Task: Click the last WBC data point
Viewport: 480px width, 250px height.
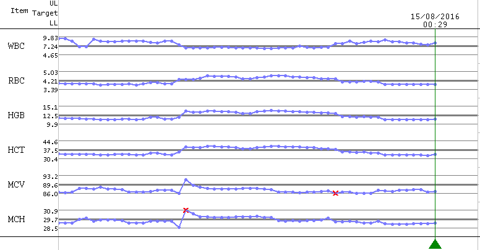Action: [x=435, y=43]
